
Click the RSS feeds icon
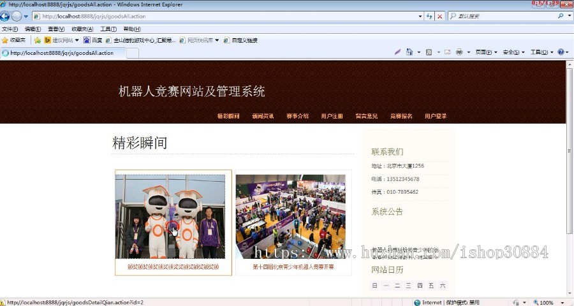pos(429,52)
